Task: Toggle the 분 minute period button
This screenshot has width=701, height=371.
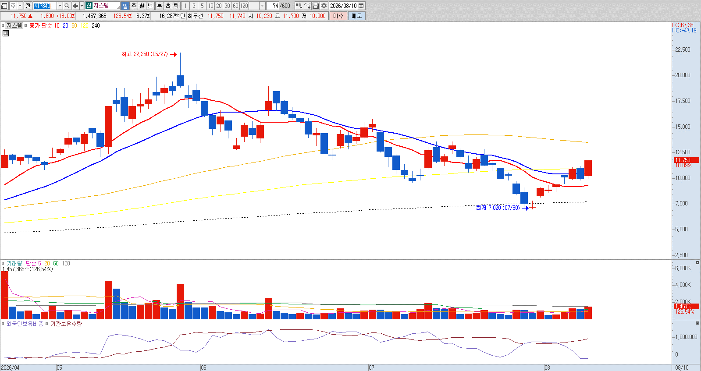Action: [159, 6]
